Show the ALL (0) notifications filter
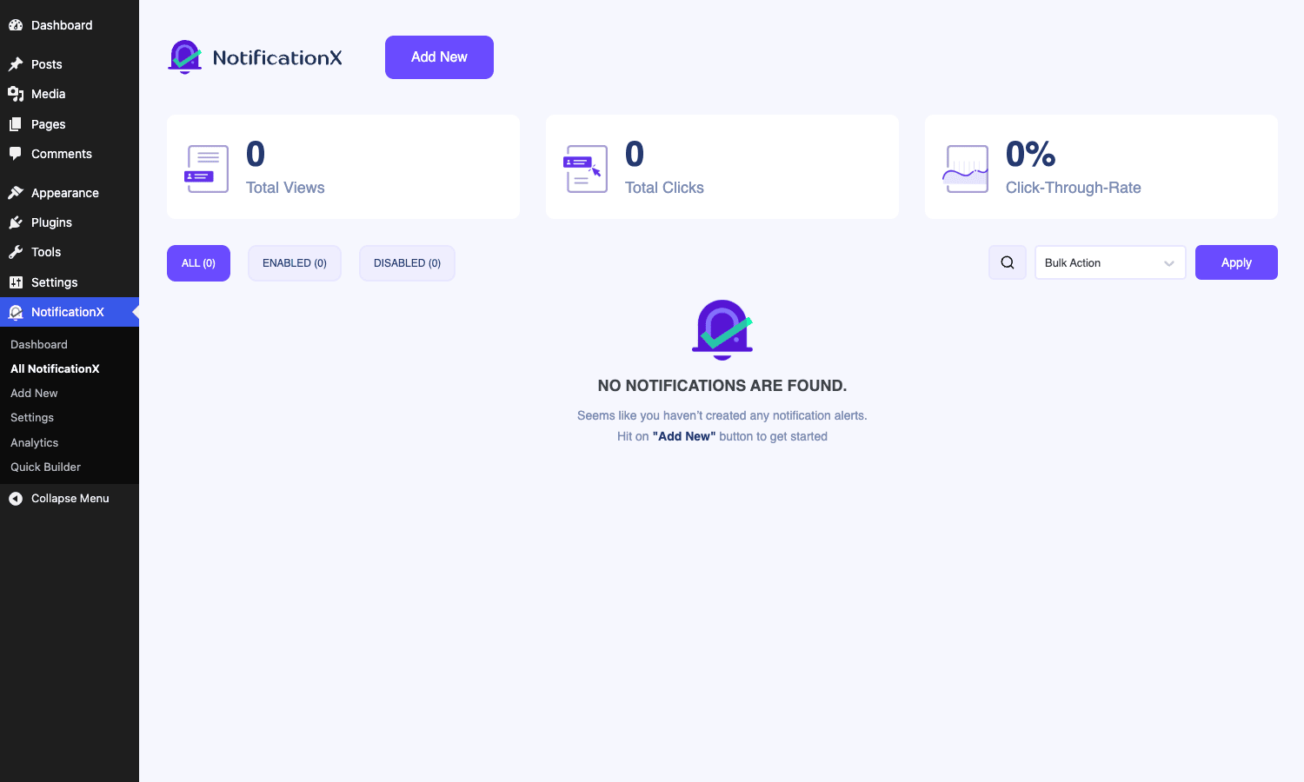 [198, 263]
